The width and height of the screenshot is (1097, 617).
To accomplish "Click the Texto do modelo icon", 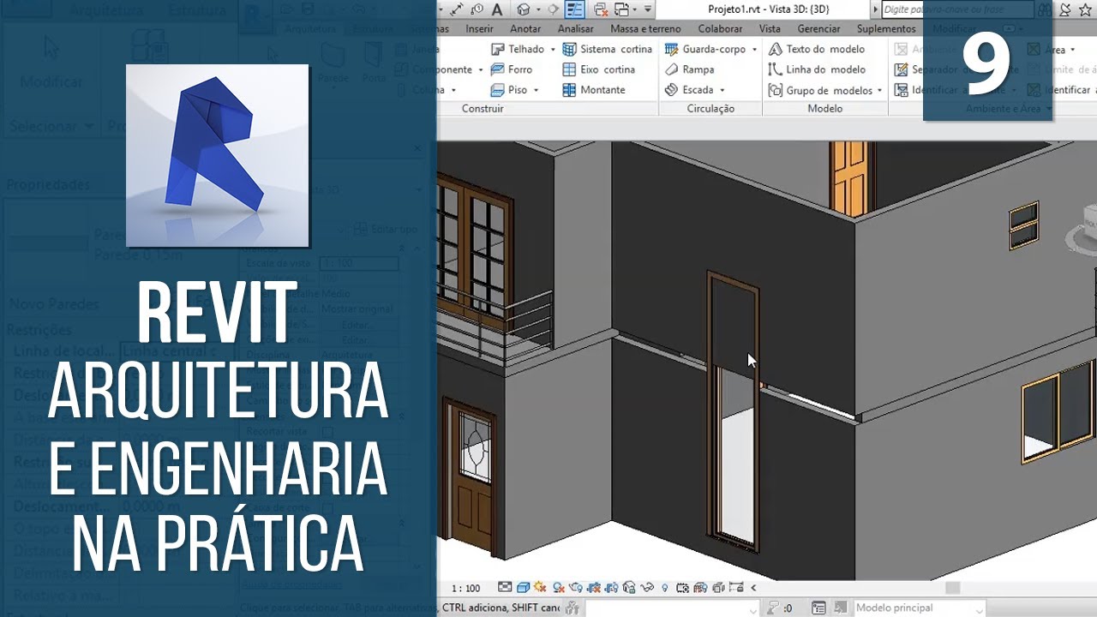I will coord(775,50).
